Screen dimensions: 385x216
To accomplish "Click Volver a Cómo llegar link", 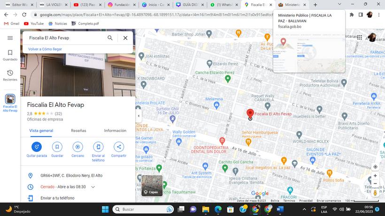I will coord(45,49).
